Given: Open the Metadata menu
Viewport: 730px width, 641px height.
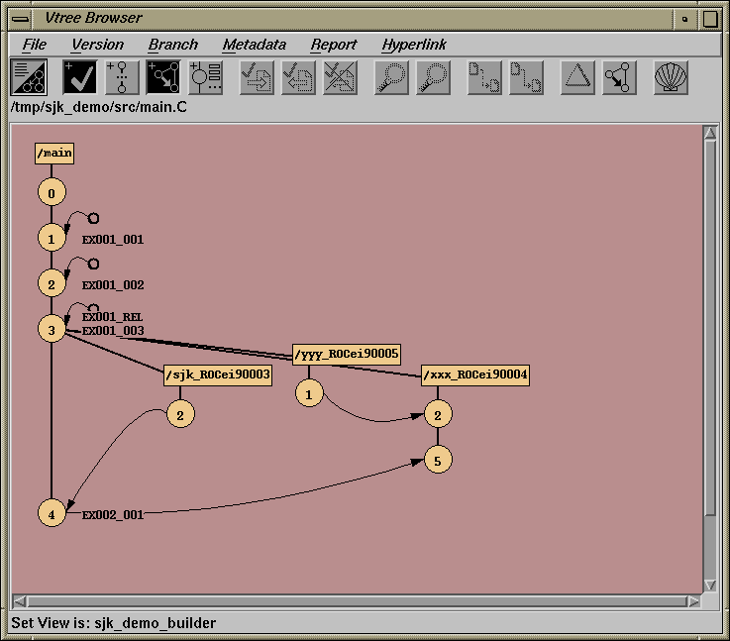Looking at the screenshot, I should pyautogui.click(x=254, y=45).
